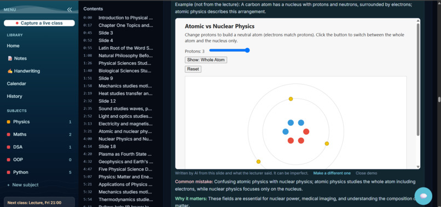
Task: Adjust the Protons slider
Action: [x=229, y=50]
